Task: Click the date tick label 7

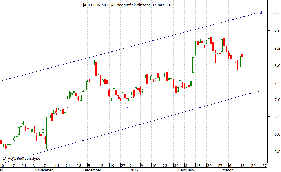Action: 44,166
